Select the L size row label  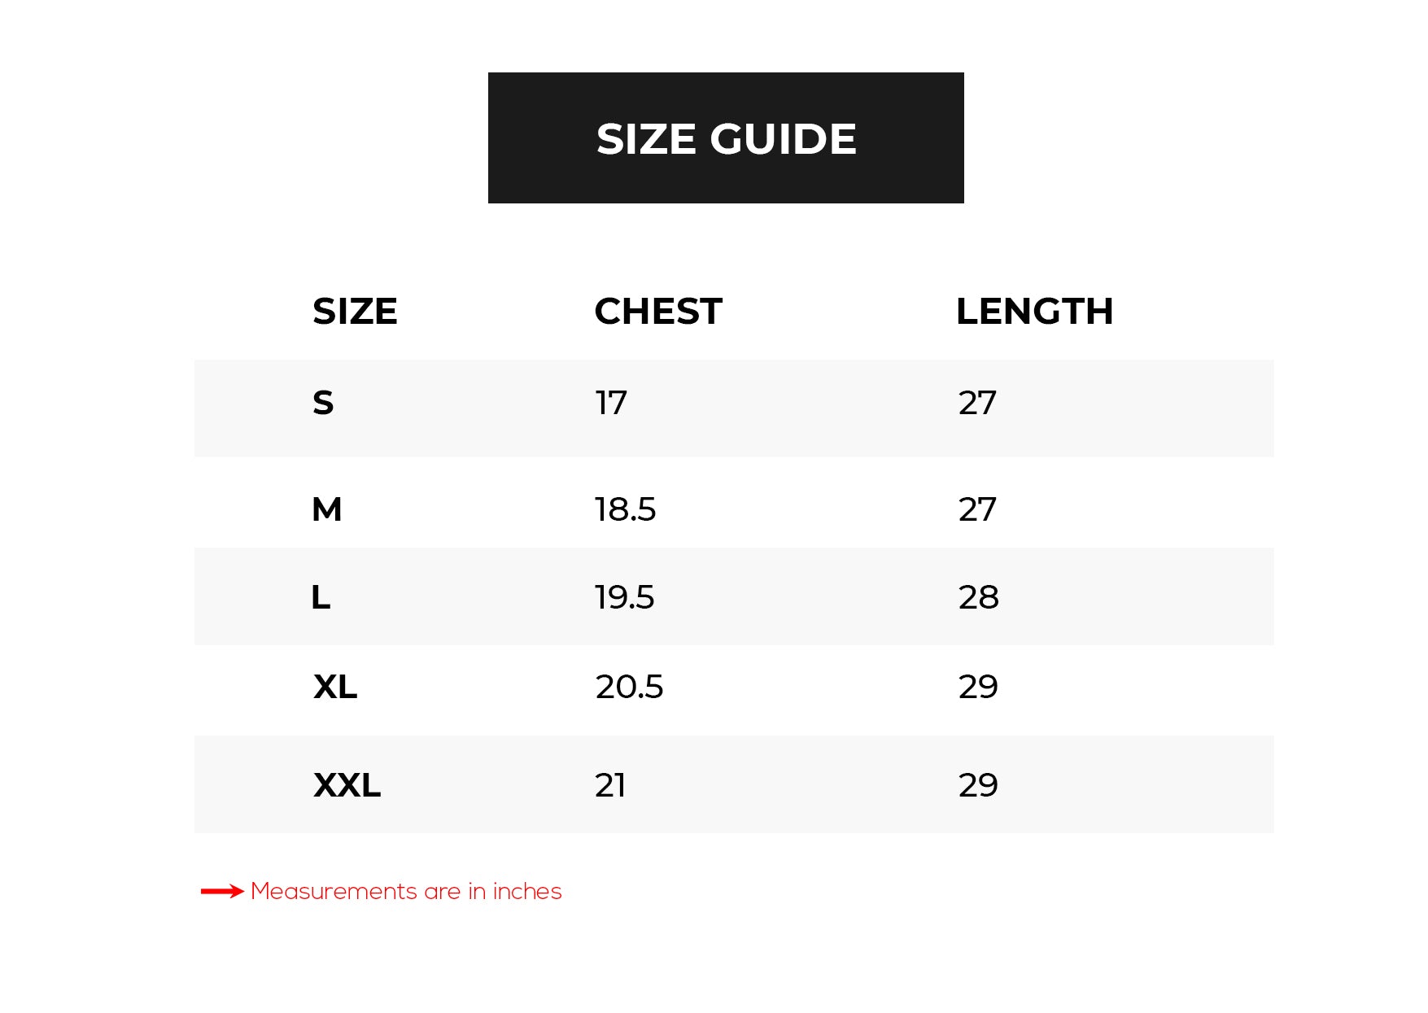[321, 597]
